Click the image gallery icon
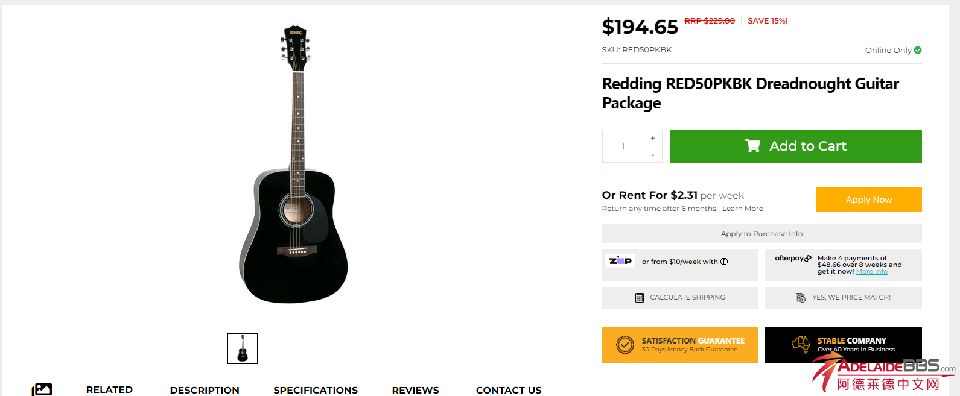Viewport: 960px width, 396px height. [x=42, y=389]
